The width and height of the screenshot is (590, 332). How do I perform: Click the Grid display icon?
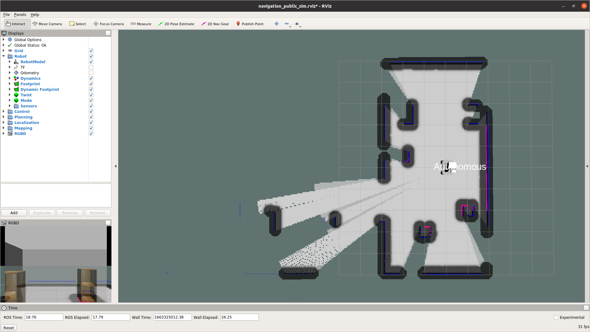(x=10, y=51)
